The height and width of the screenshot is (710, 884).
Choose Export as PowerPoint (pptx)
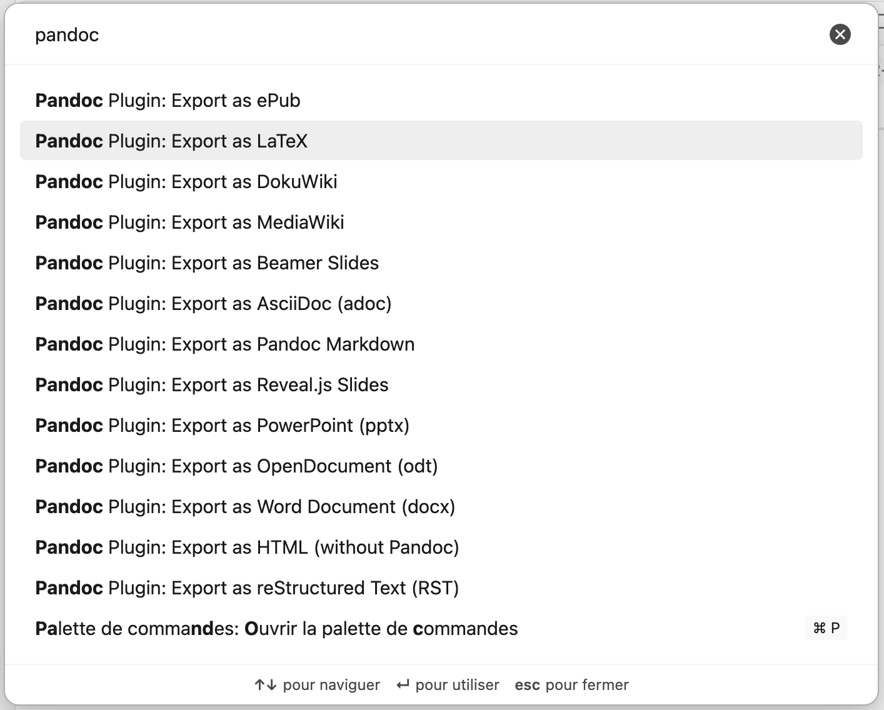point(222,426)
